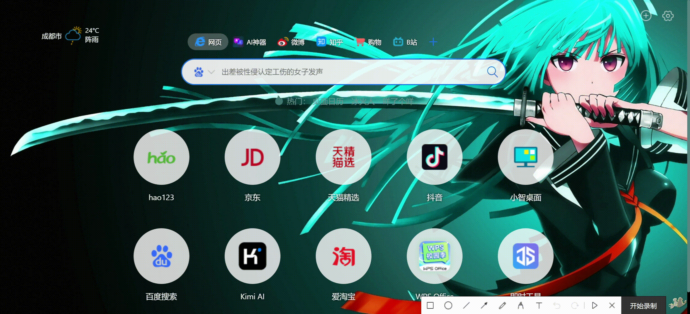This screenshot has height=314, width=690.
Task: Add a new search tab with plus
Action: coord(433,42)
